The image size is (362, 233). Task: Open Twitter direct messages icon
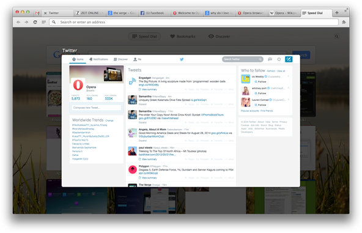[270, 59]
